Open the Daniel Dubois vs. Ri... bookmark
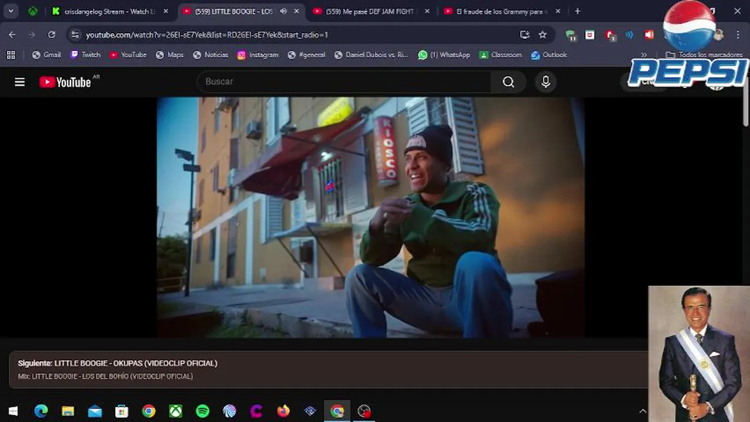 pos(370,55)
